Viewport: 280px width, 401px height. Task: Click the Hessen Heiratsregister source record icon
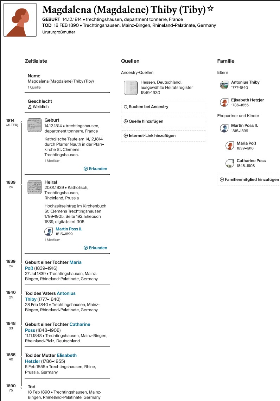click(131, 88)
